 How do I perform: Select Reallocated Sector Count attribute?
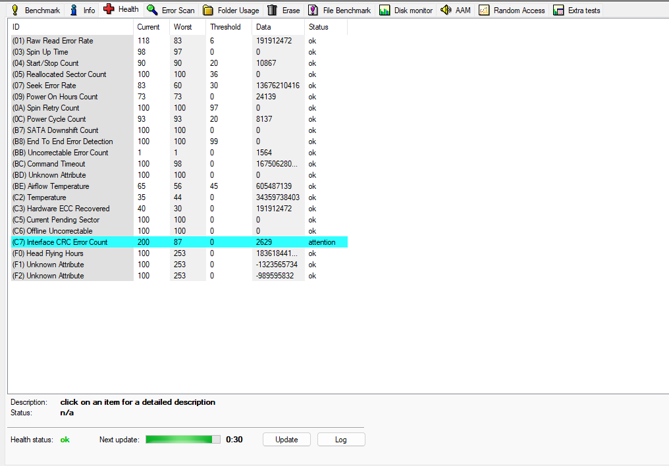point(179,74)
